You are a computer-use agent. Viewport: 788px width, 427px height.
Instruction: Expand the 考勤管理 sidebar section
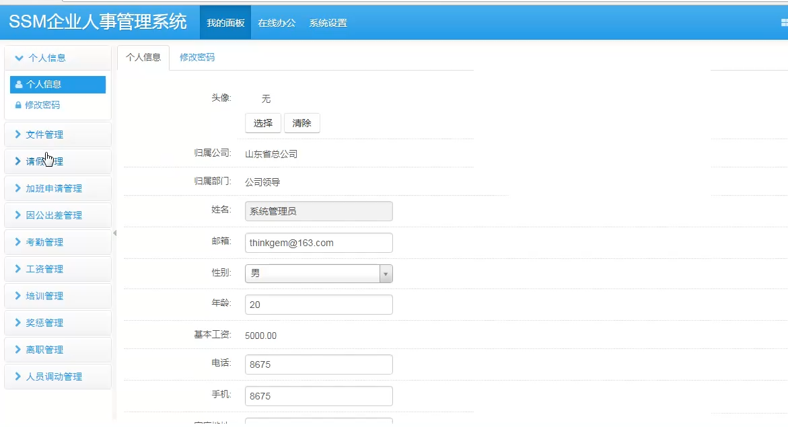tap(58, 242)
